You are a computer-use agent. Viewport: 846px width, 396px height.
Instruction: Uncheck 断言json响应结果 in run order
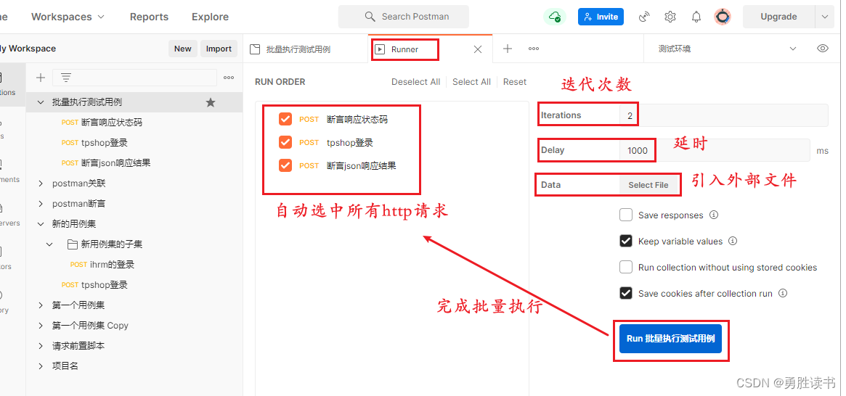(x=285, y=165)
